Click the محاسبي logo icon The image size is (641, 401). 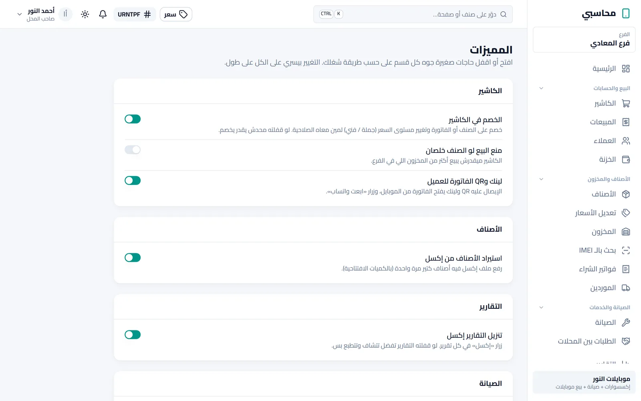[x=626, y=13]
